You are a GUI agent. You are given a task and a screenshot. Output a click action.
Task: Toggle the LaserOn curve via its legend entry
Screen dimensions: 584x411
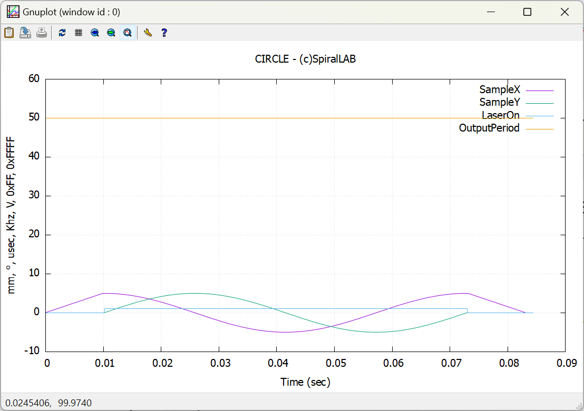coord(518,115)
